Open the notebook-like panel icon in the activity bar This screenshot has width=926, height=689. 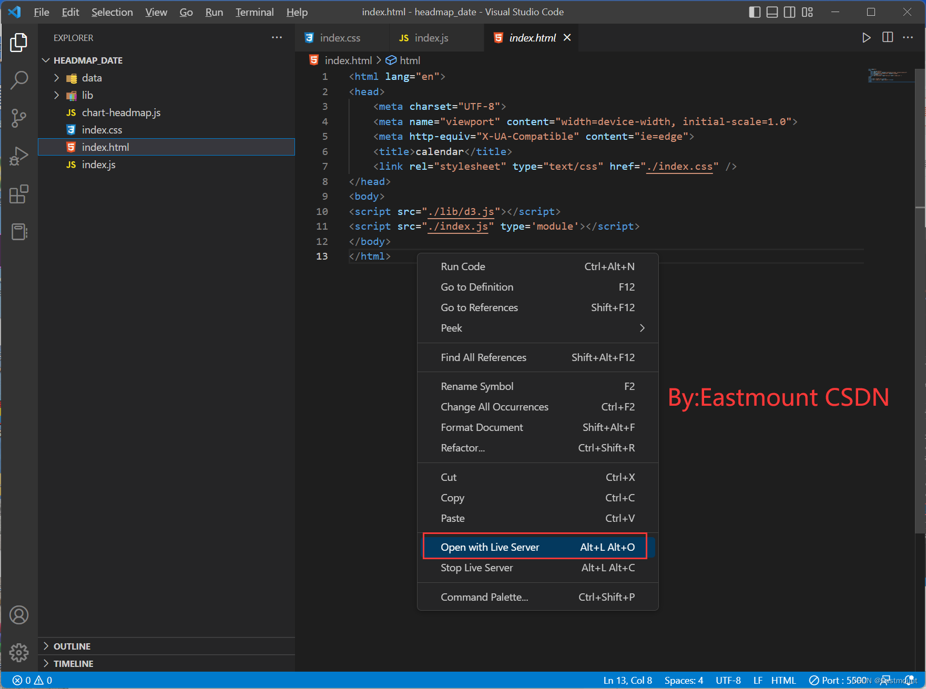[19, 232]
